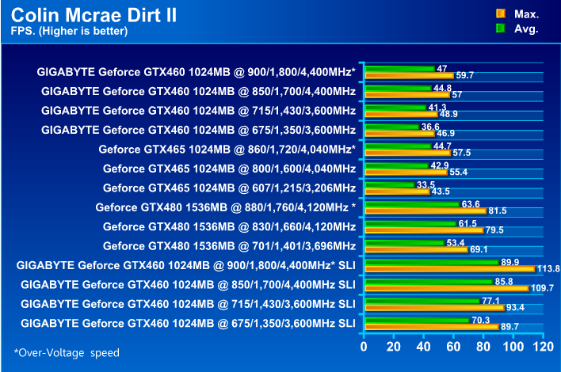
Task: Click the green bar valued 33.5
Action: (390, 184)
